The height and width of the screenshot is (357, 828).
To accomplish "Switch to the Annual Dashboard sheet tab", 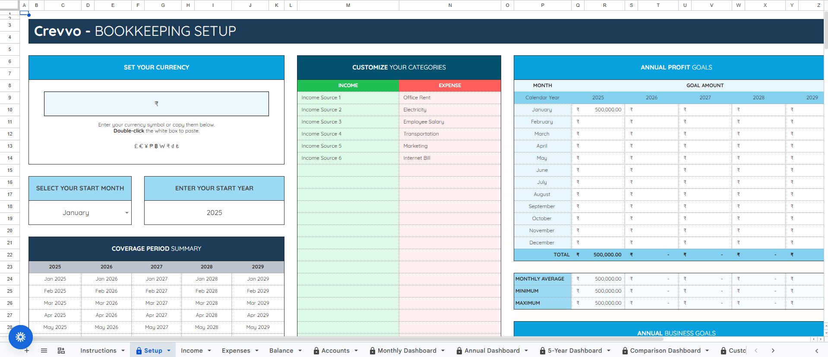I will tap(492, 351).
